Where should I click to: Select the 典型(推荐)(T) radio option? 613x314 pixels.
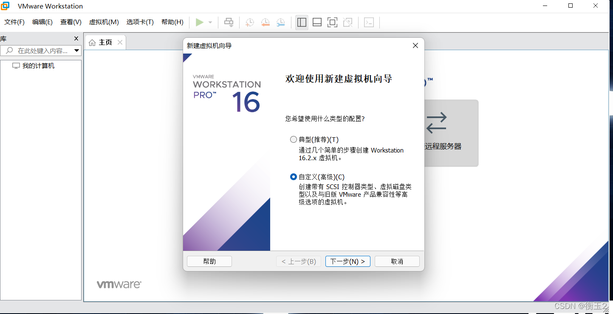[294, 139]
